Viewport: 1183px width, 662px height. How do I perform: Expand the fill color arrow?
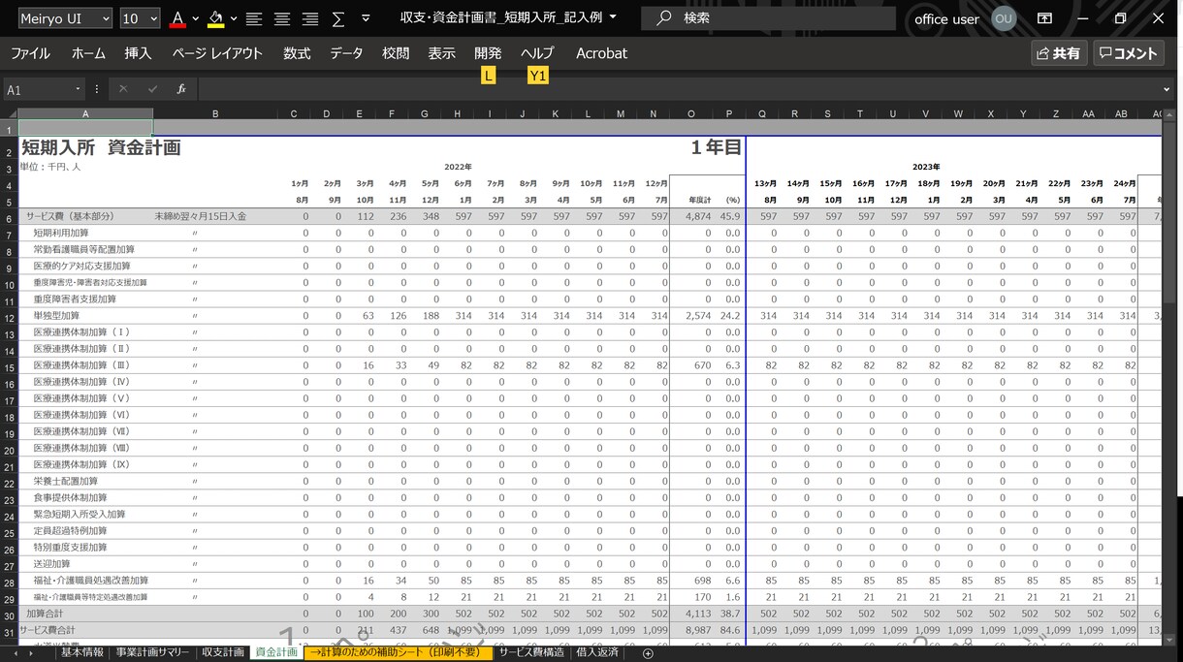(234, 18)
